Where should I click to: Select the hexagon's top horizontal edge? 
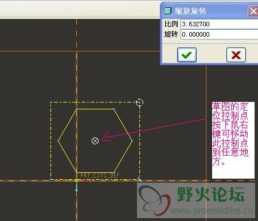coord(95,109)
